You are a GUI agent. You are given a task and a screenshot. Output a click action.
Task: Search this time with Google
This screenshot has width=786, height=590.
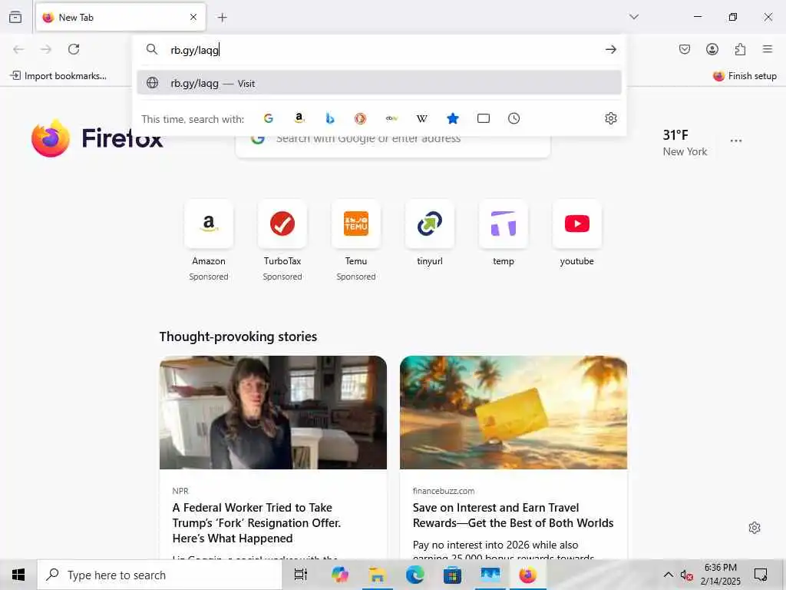click(268, 118)
